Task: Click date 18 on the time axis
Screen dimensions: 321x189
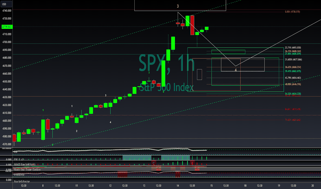Action: coord(245,186)
